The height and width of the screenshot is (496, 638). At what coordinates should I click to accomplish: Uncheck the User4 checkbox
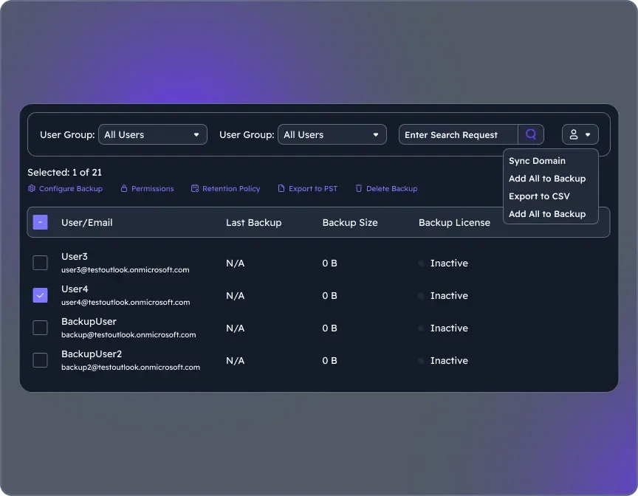pos(41,295)
